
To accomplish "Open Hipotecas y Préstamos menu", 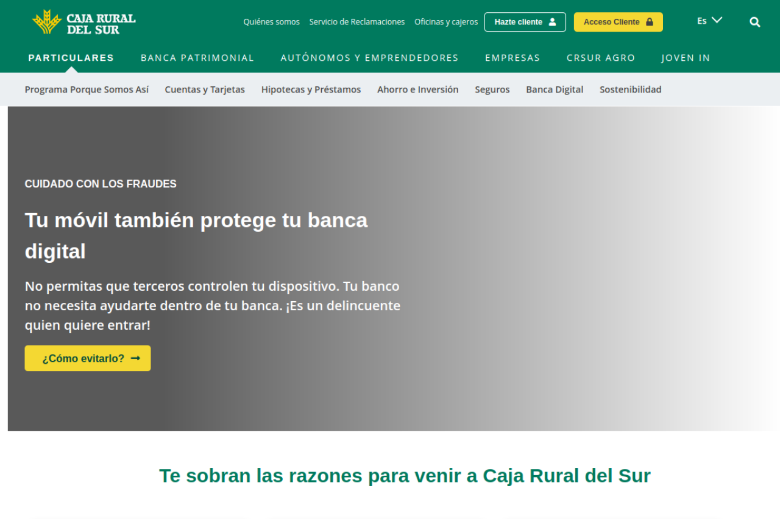I will click(311, 89).
